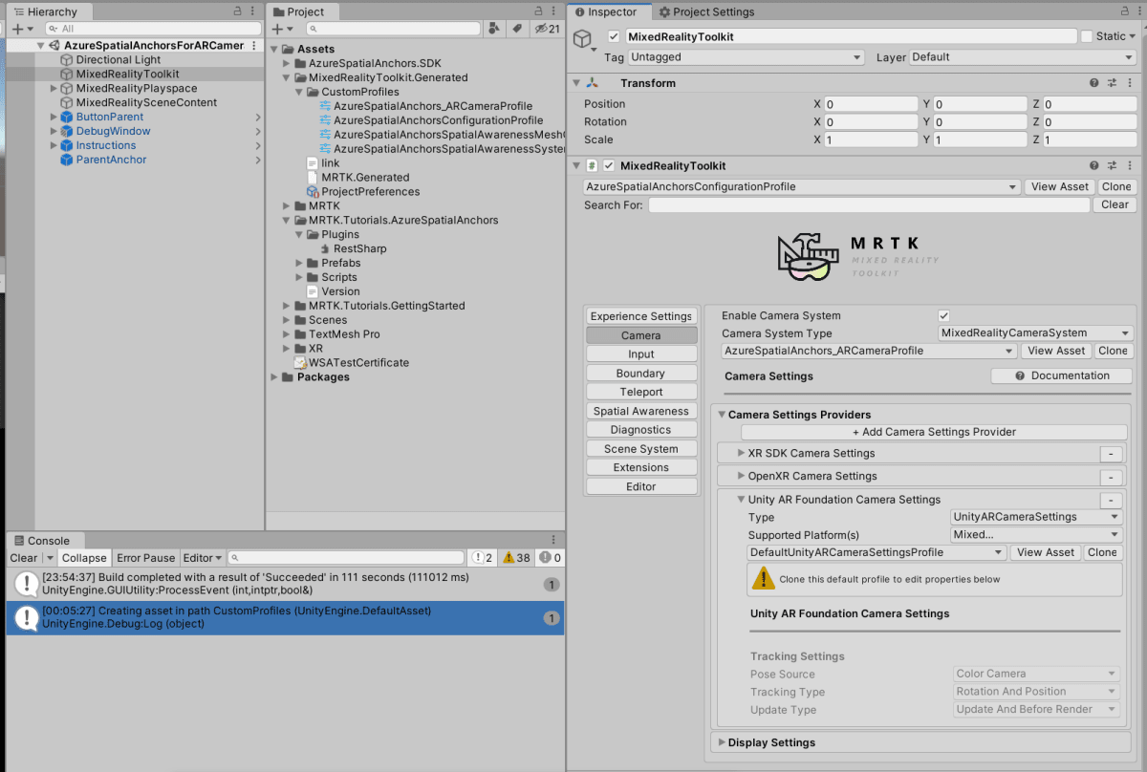Click the Position X value field
Screen dimensions: 1147x772
coord(870,104)
